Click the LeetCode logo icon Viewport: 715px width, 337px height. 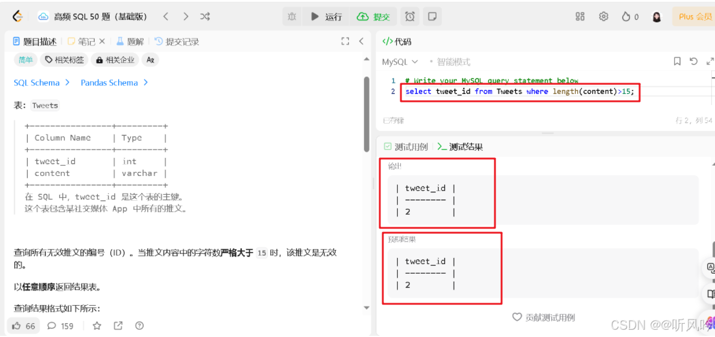pos(17,16)
